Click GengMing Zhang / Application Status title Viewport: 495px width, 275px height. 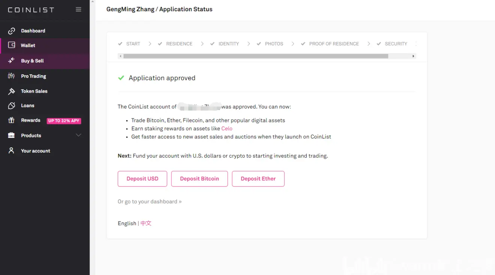click(159, 9)
